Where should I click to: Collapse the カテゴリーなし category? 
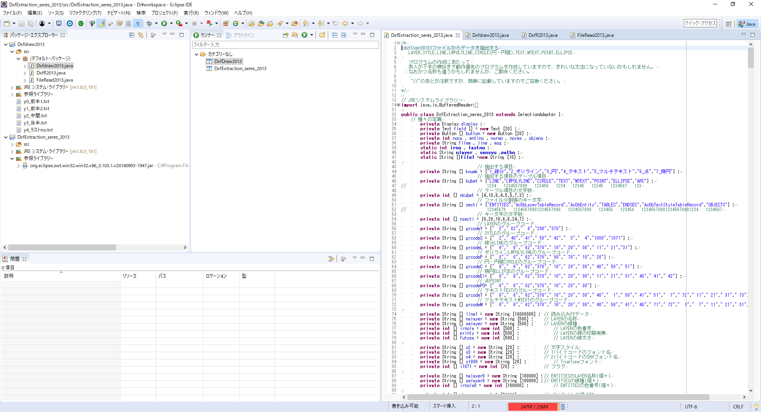point(196,54)
